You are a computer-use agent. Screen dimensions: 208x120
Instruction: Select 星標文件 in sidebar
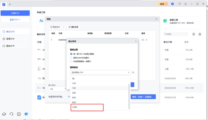(15, 39)
